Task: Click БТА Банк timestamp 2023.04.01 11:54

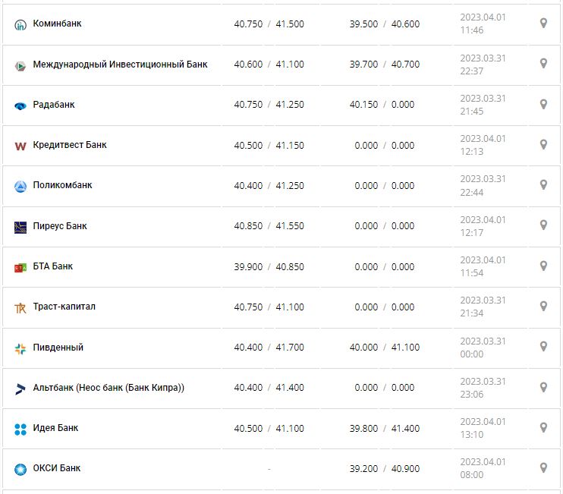Action: [x=483, y=266]
